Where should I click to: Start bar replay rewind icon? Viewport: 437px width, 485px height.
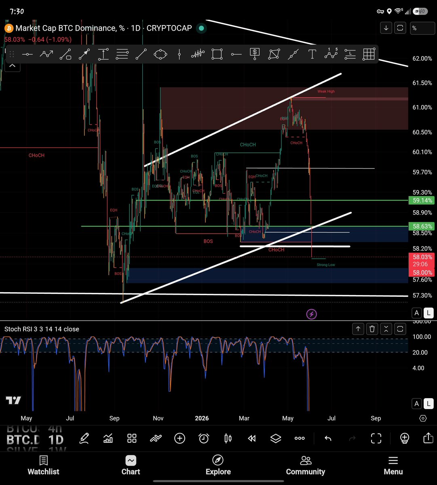click(x=251, y=438)
